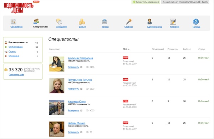This screenshot has width=214, height=139.
Task: Click the red dot beside Отклонено
Action: coord(6,56)
